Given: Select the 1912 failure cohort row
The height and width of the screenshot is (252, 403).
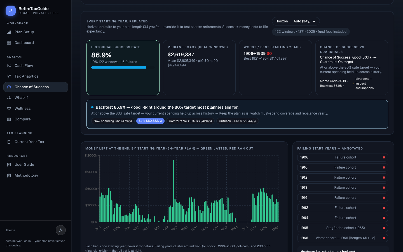Looking at the screenshot, I should (343, 178).
